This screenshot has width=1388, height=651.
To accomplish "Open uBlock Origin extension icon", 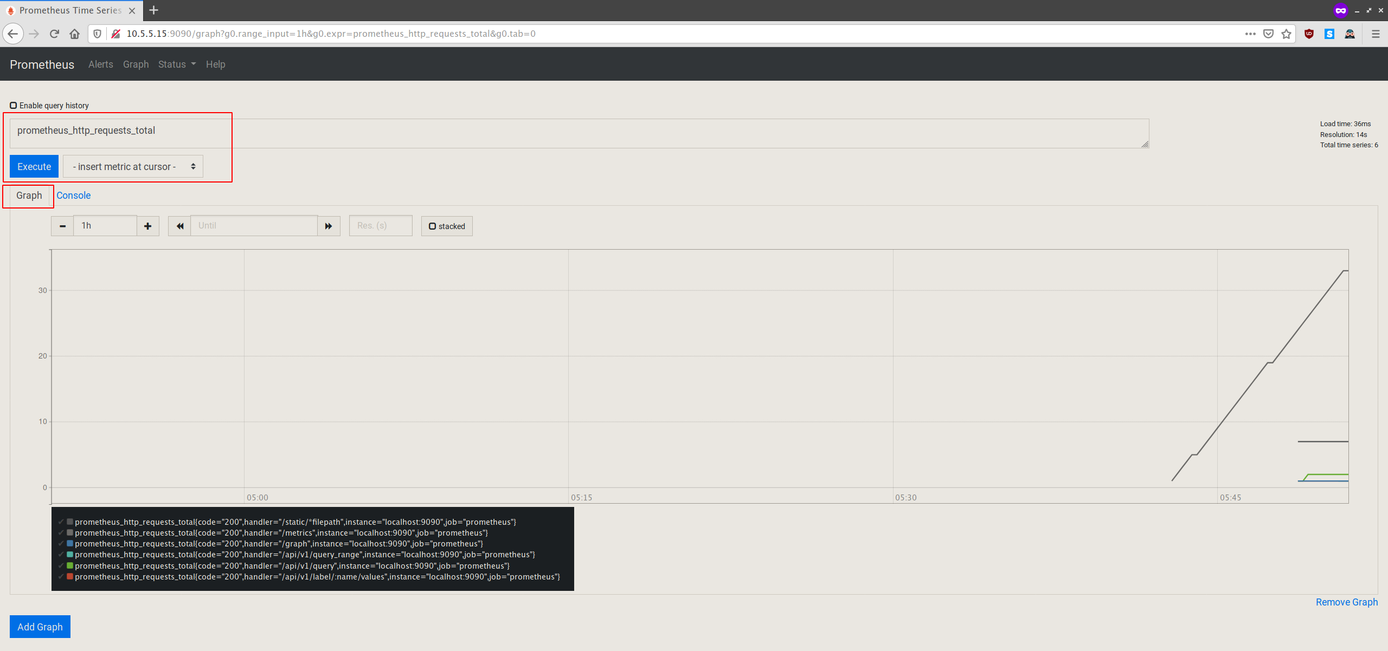I will click(x=1309, y=34).
